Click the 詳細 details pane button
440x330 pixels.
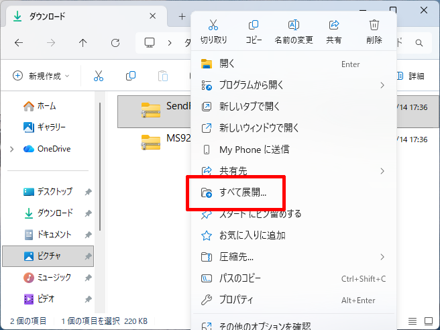coord(410,76)
